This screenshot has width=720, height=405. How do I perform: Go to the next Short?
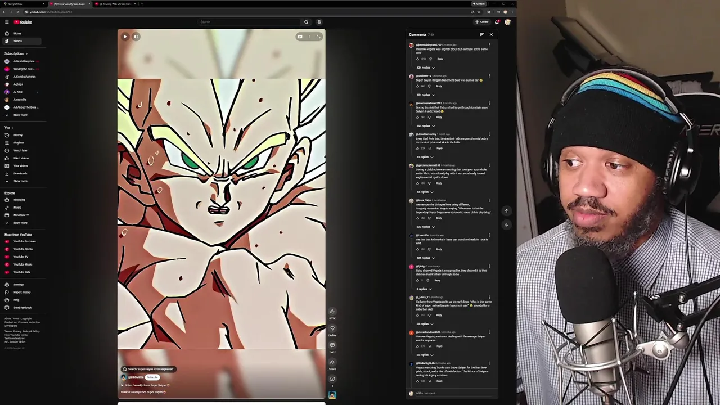(506, 224)
